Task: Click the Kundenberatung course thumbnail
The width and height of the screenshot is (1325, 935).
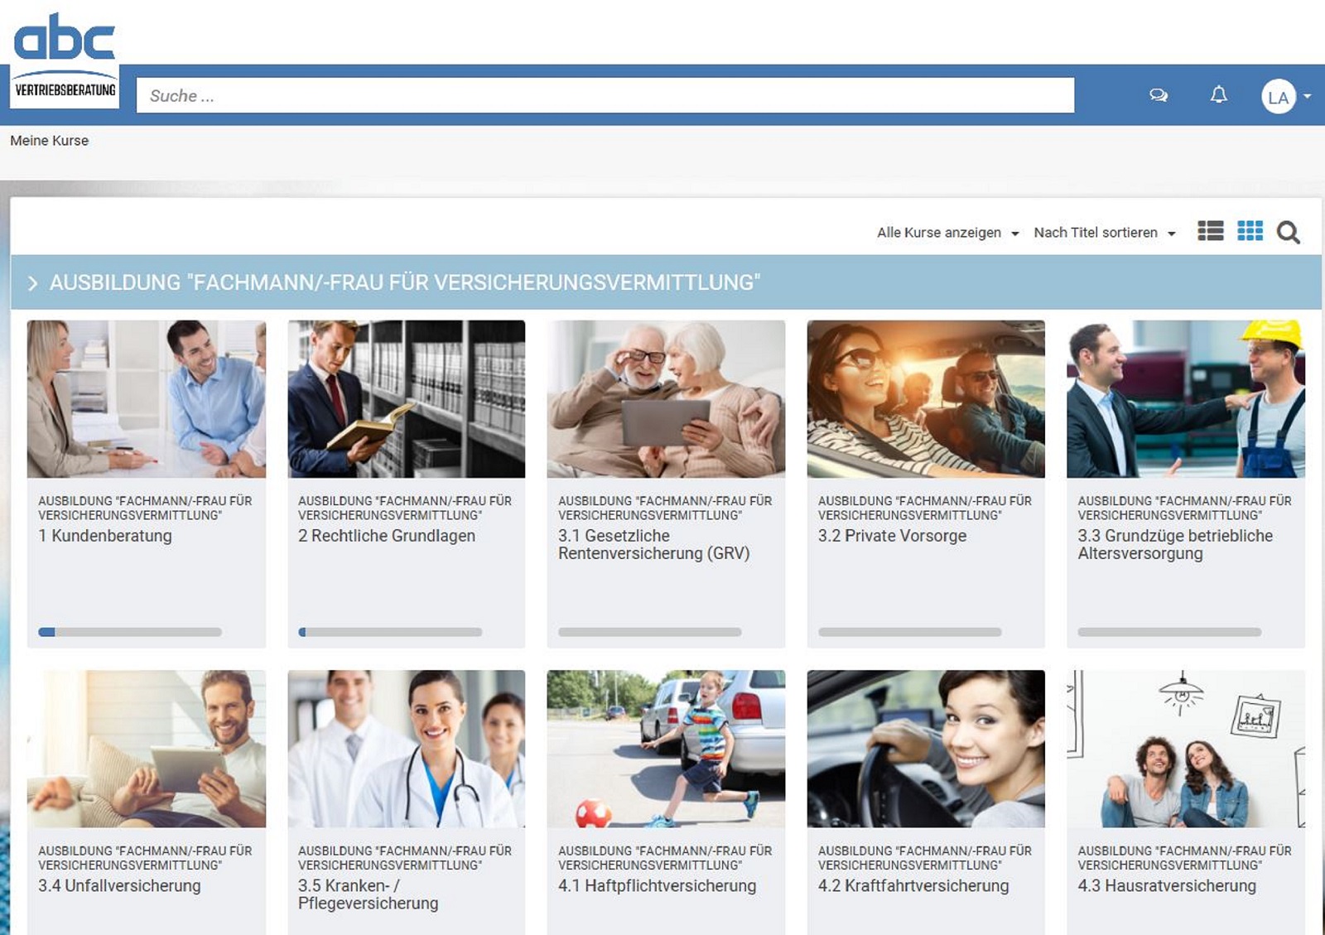Action: tap(147, 399)
